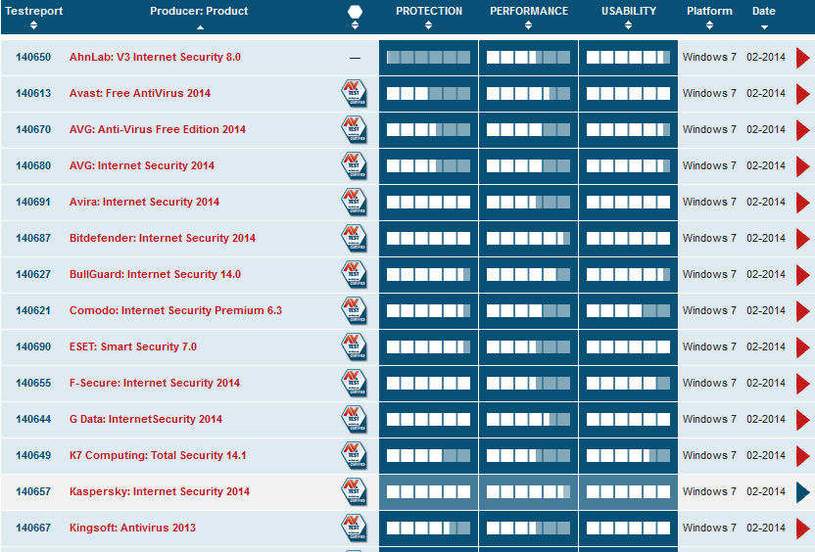Open Avira report via red arrow
Viewport: 815px width, 552px height.
[803, 203]
